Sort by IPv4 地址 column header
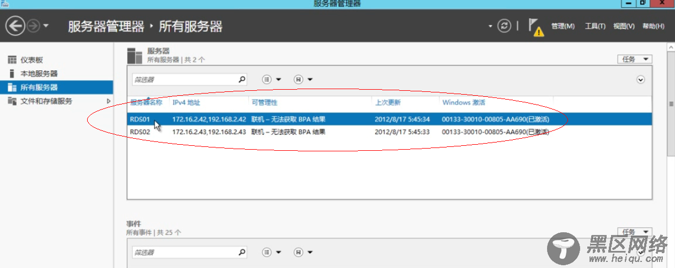Viewport: 675px width, 268px height. tap(186, 103)
